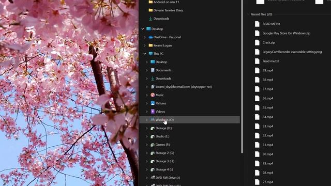This screenshot has height=186, width=331.
Task: Click the Videos icon
Action: pyautogui.click(x=153, y=112)
